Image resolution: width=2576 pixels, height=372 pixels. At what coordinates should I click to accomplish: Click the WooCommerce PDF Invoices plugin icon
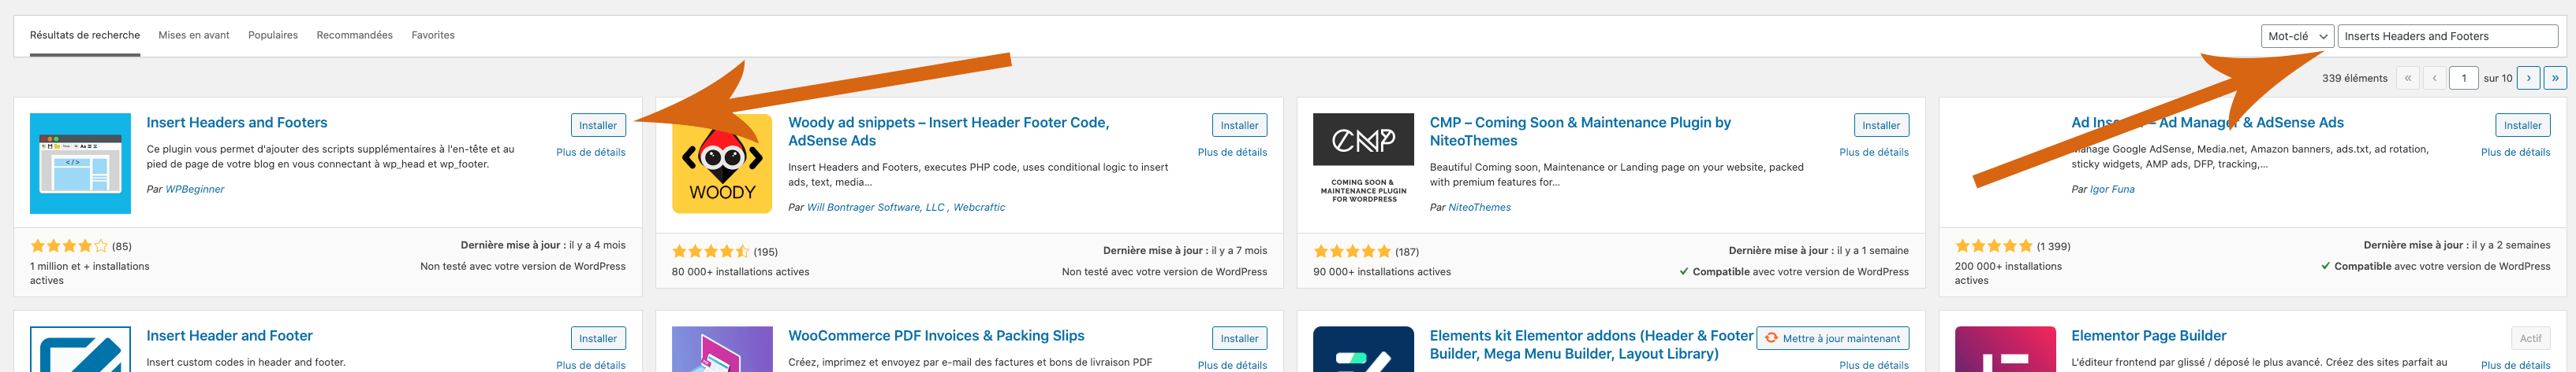pos(722,349)
